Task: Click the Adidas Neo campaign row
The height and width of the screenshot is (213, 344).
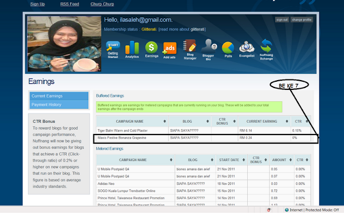Action: point(203,183)
